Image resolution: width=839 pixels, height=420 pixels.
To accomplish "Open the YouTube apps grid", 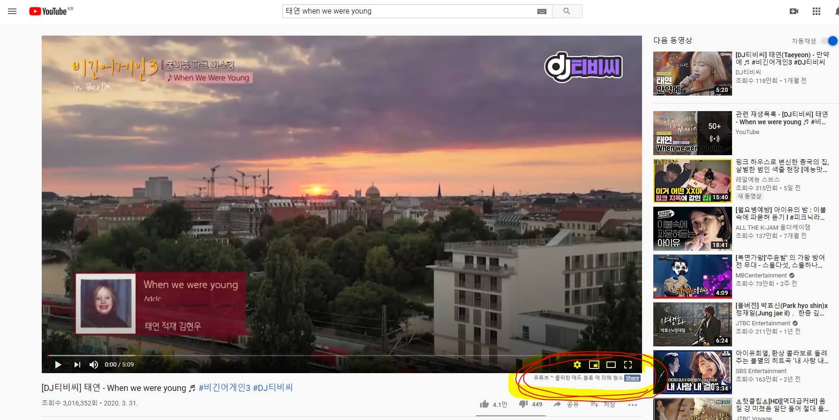I will [816, 11].
